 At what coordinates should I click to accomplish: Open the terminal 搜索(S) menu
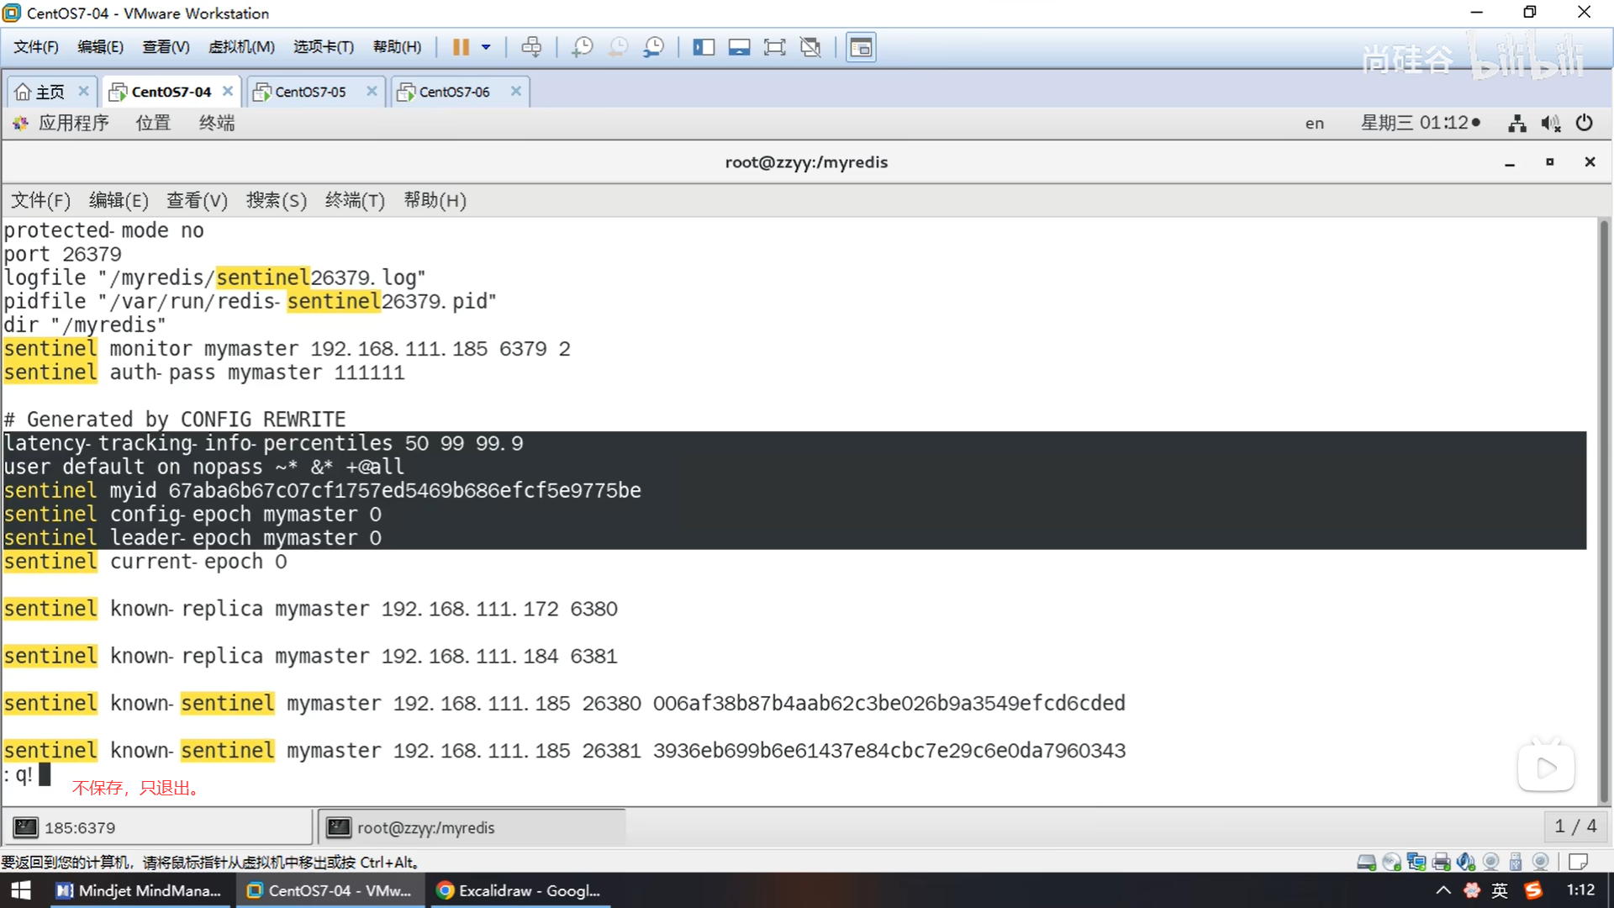click(x=276, y=200)
